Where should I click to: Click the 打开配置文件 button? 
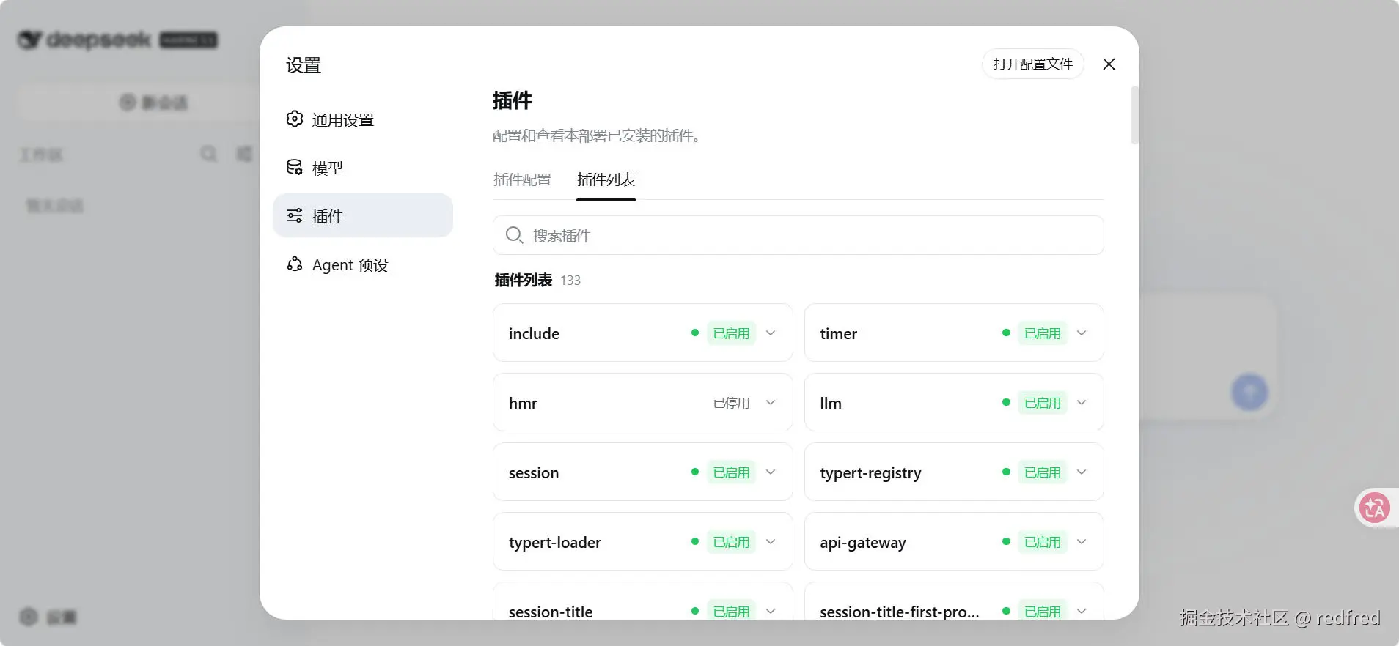1032,64
